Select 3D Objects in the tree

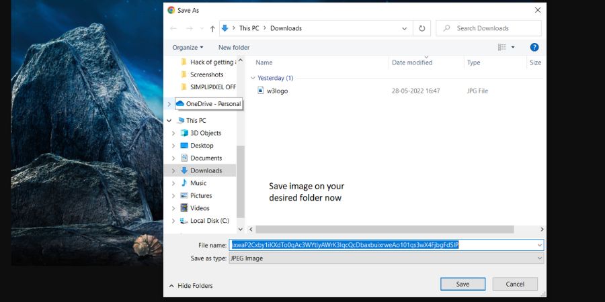(x=206, y=133)
